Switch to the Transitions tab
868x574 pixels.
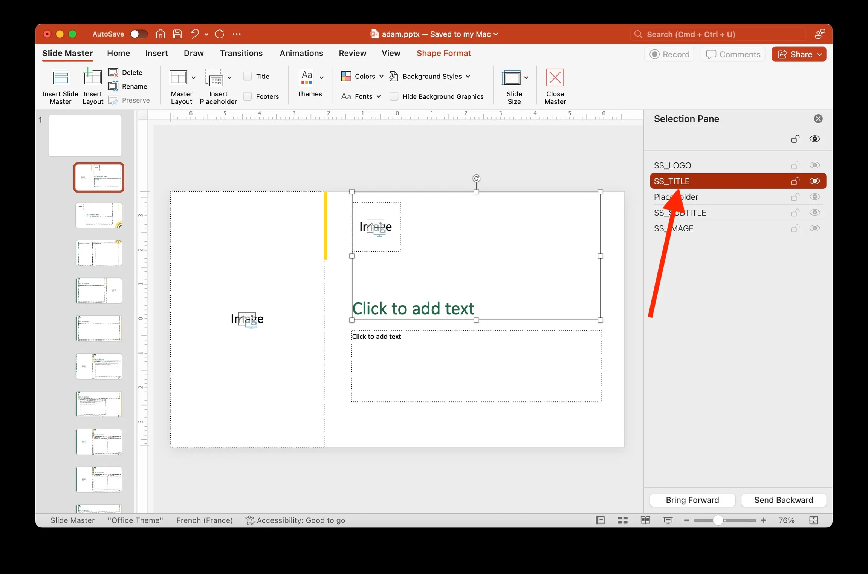click(x=241, y=53)
